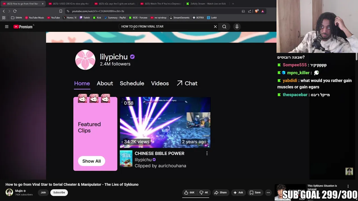Open the BOTRIX bookmark
The height and width of the screenshot is (201, 358).
198,18
